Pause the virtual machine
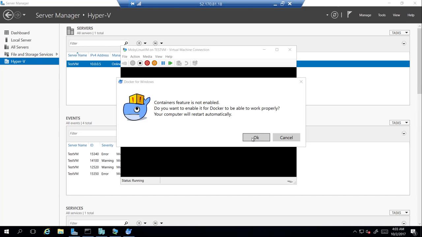 click(163, 63)
